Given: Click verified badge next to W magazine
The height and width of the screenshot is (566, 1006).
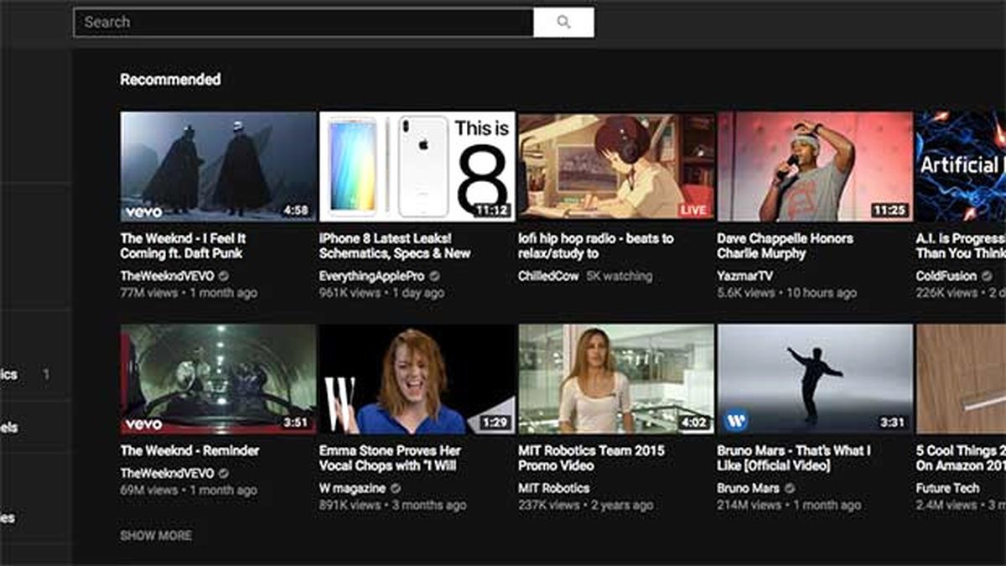Looking at the screenshot, I should pyautogui.click(x=396, y=488).
